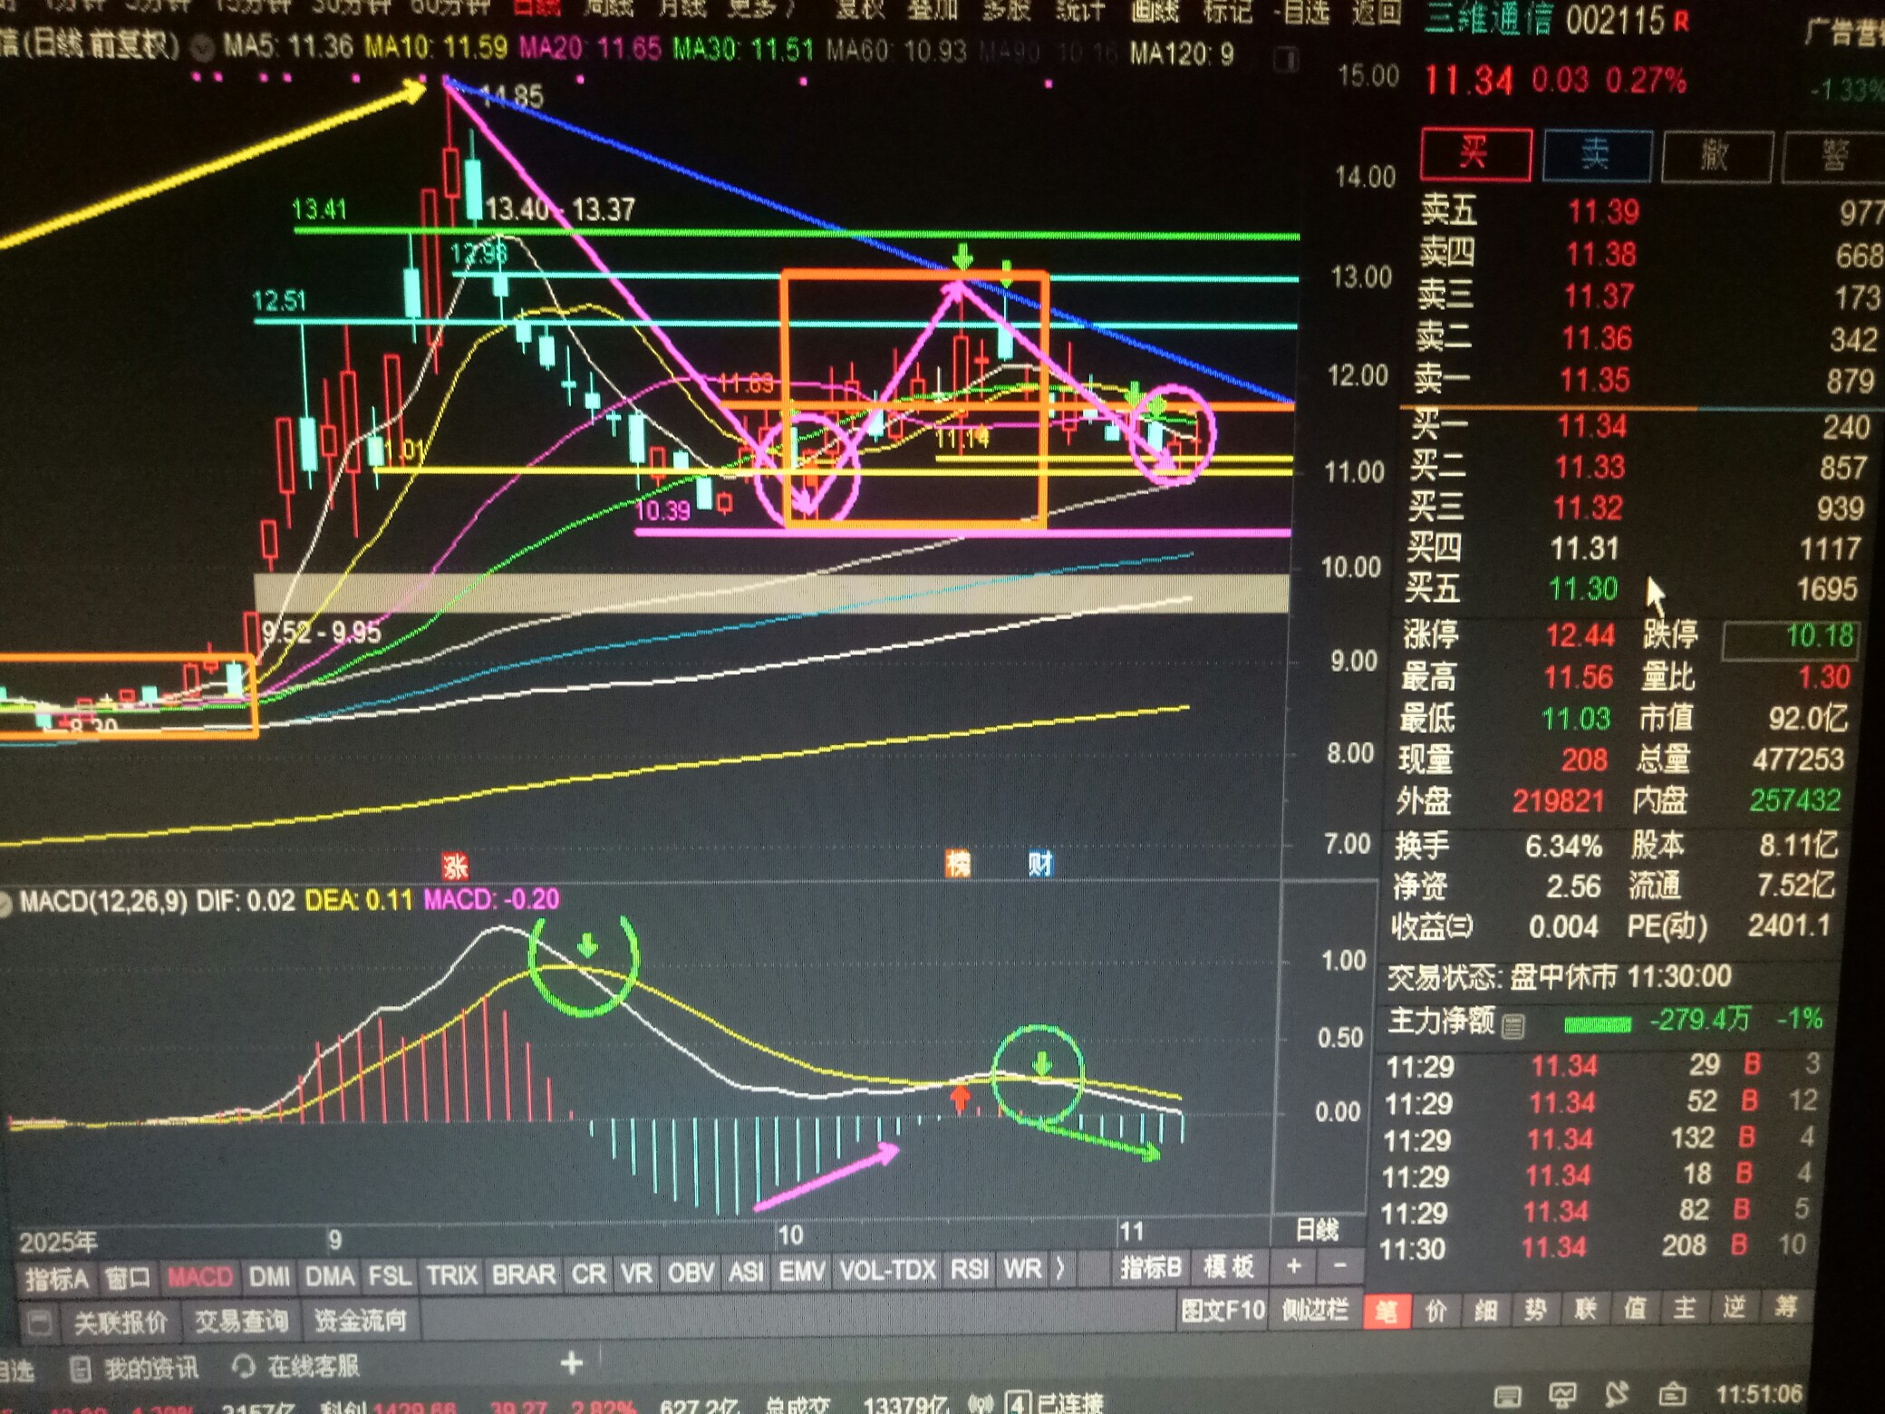Open the 指标A indicator dropdown
Image resolution: width=1885 pixels, height=1414 pixels.
pyautogui.click(x=56, y=1279)
